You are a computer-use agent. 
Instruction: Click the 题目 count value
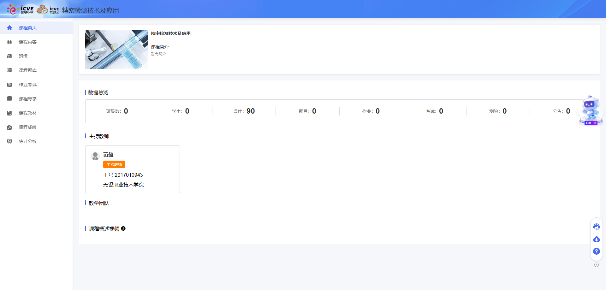[x=314, y=111]
